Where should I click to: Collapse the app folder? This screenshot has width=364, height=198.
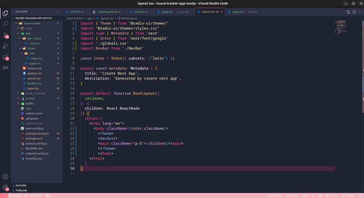(x=36, y=33)
